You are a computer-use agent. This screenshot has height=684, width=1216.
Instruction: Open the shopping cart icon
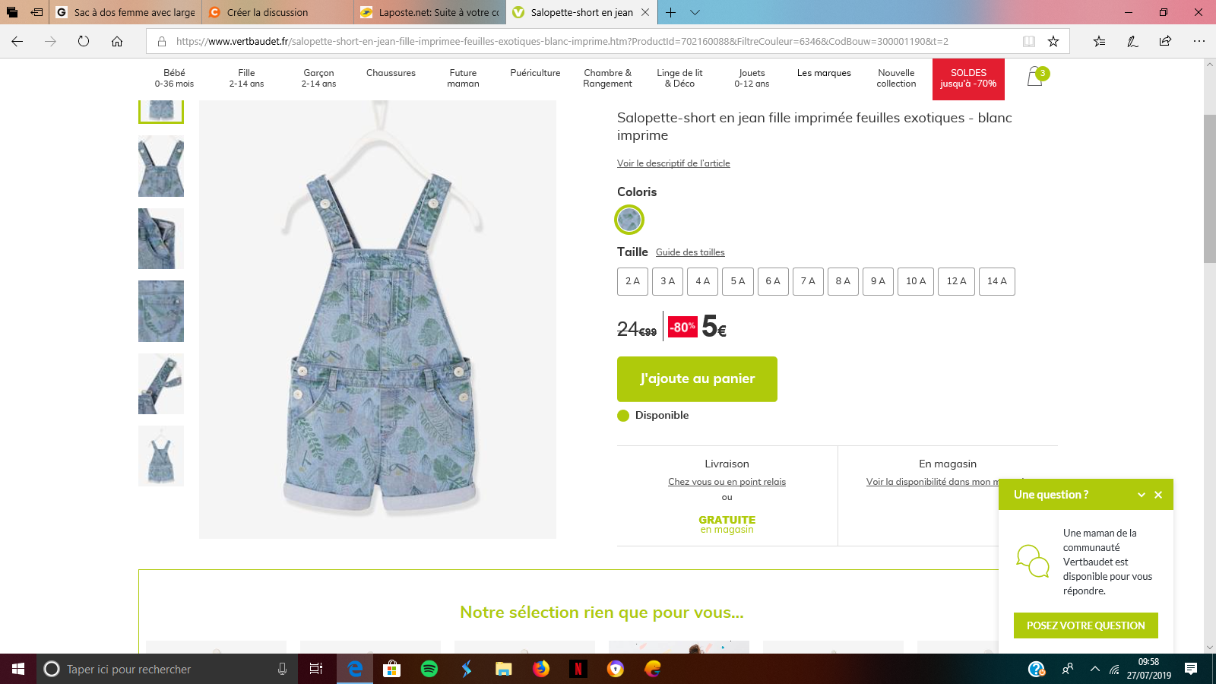[1035, 77]
